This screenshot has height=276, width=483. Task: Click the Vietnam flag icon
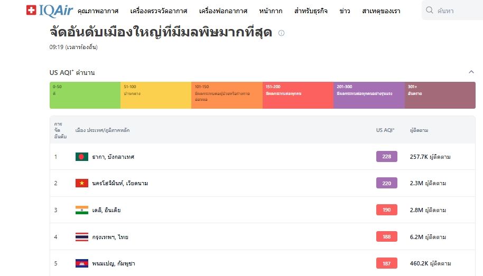click(82, 183)
